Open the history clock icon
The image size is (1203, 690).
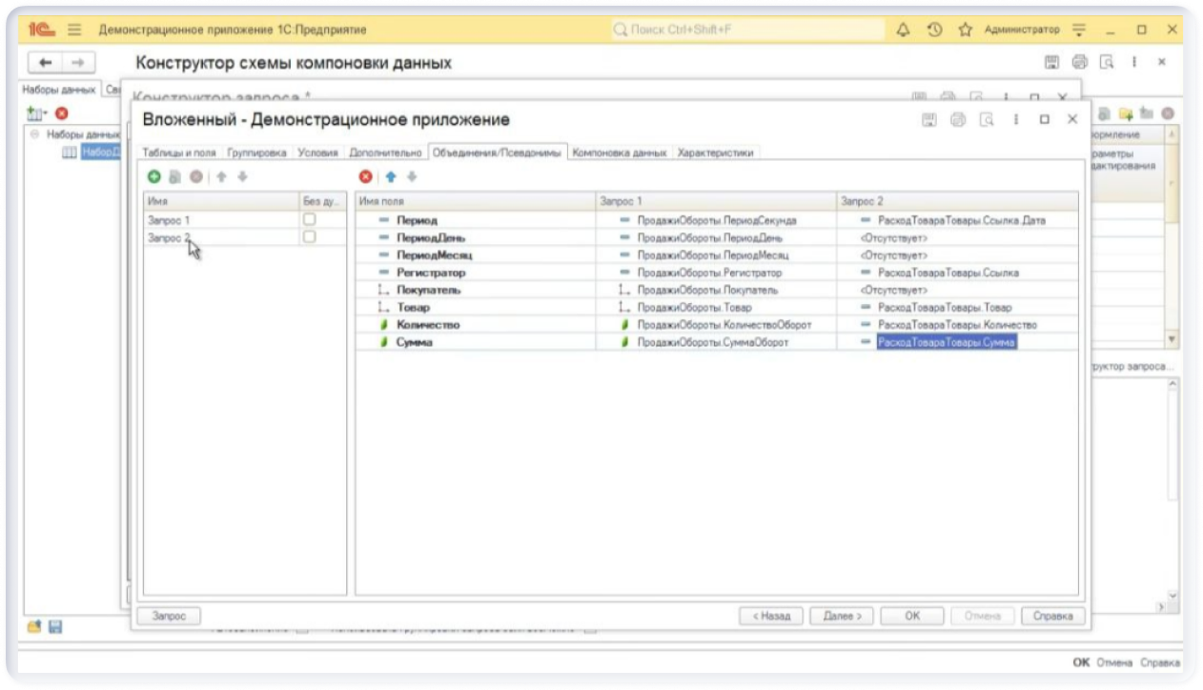point(934,30)
